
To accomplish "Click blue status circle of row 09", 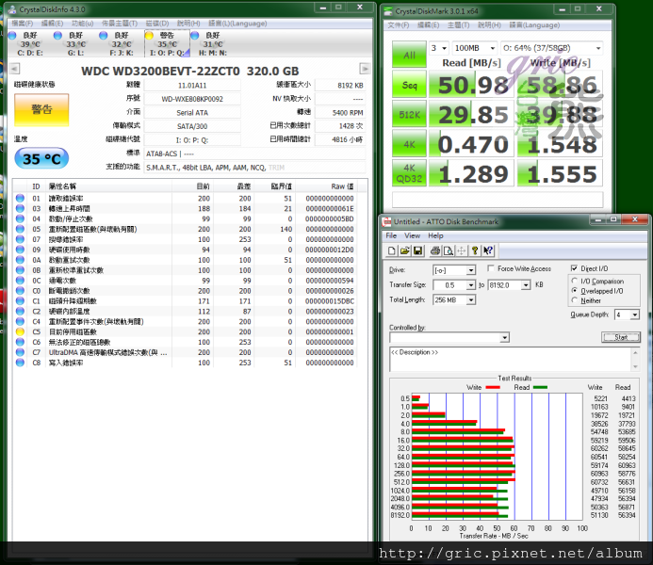I will (x=20, y=250).
